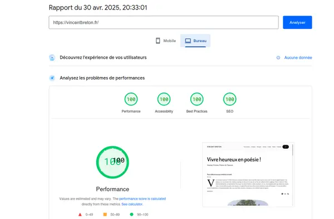
Task: Click the orange square 50–89 legend icon
Action: click(105, 215)
